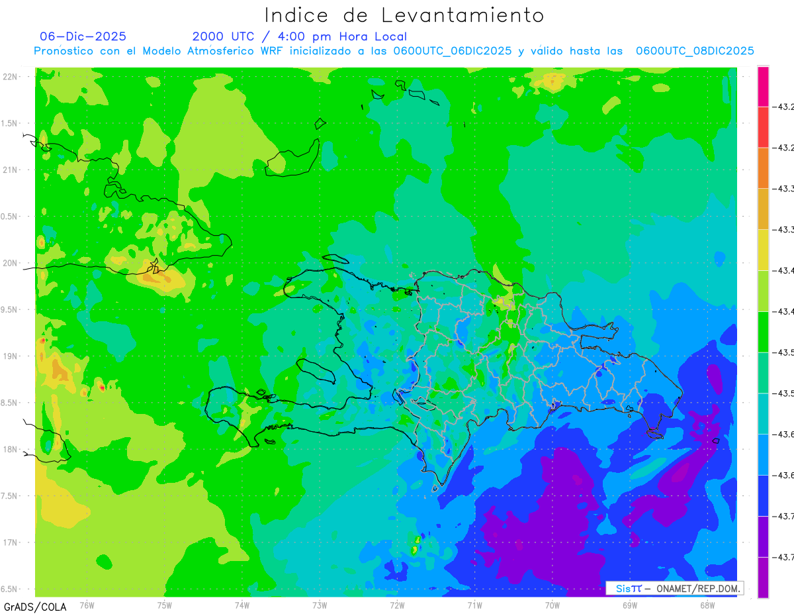Select the date text '06-Dic-2025'
Screen dimensions: 794x614
83,36
